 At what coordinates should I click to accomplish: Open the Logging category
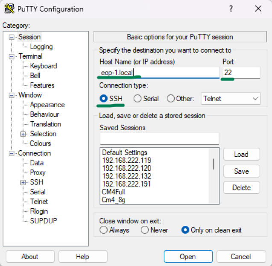coord(41,47)
